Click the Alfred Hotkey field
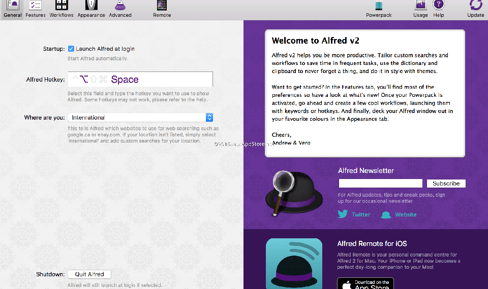The image size is (488, 289). [x=140, y=80]
